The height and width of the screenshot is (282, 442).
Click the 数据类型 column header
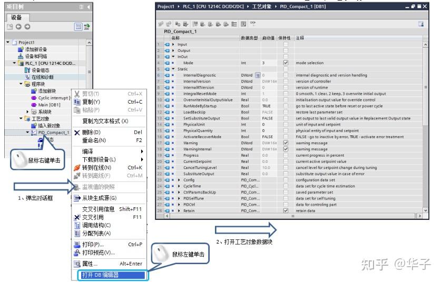(x=250, y=38)
